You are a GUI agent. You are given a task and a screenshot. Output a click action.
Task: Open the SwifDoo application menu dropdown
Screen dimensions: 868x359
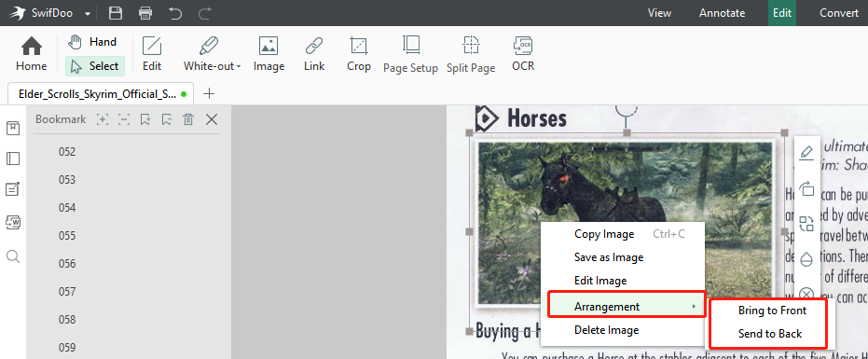[x=88, y=13]
